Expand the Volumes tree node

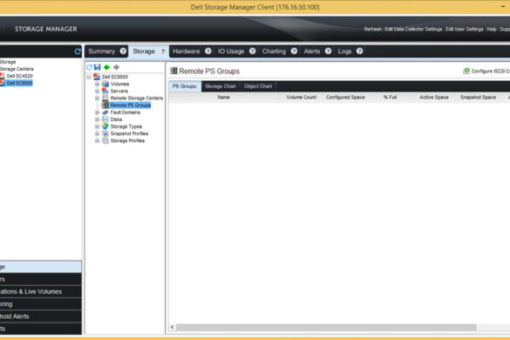click(97, 84)
